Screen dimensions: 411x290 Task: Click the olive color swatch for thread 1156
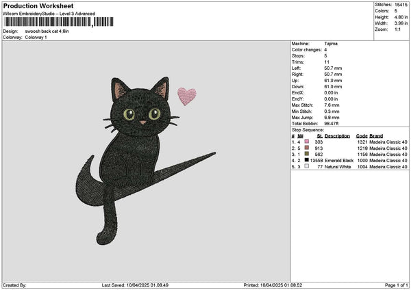click(307, 154)
